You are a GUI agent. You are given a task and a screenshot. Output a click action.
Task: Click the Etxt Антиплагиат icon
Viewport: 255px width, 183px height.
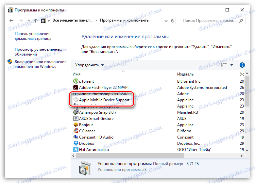76,149
